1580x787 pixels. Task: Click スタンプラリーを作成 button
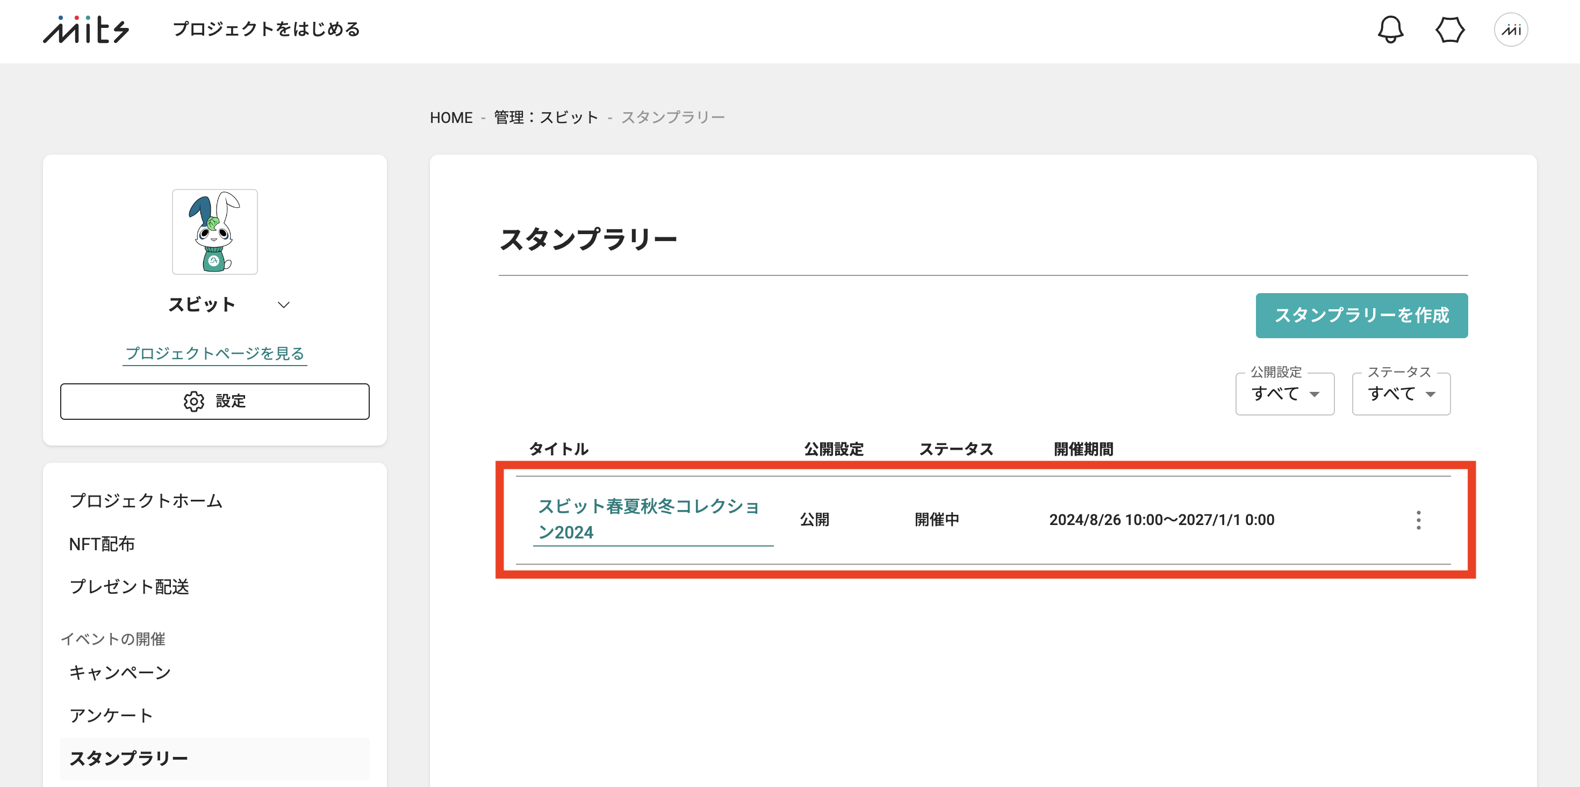coord(1362,315)
